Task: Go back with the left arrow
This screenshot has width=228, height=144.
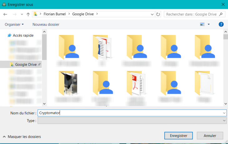Action: tap(5, 14)
